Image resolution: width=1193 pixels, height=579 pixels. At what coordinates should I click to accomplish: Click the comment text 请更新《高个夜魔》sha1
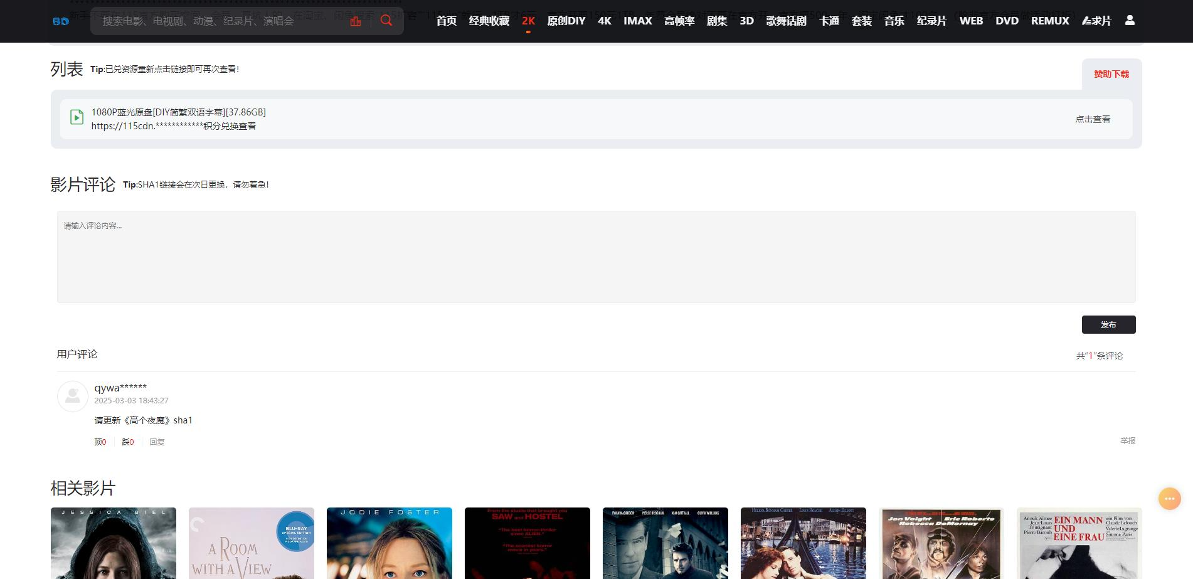(144, 420)
